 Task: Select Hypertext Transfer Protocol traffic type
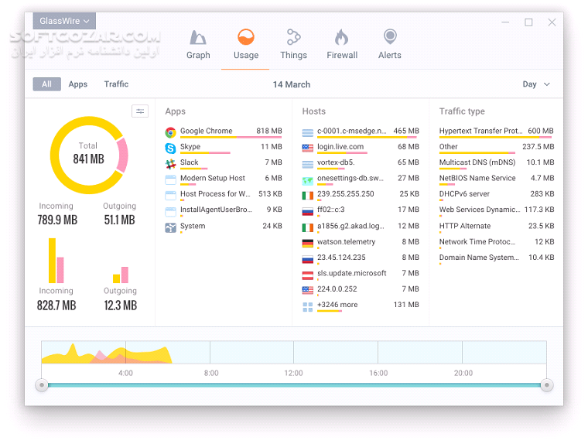pos(480,131)
